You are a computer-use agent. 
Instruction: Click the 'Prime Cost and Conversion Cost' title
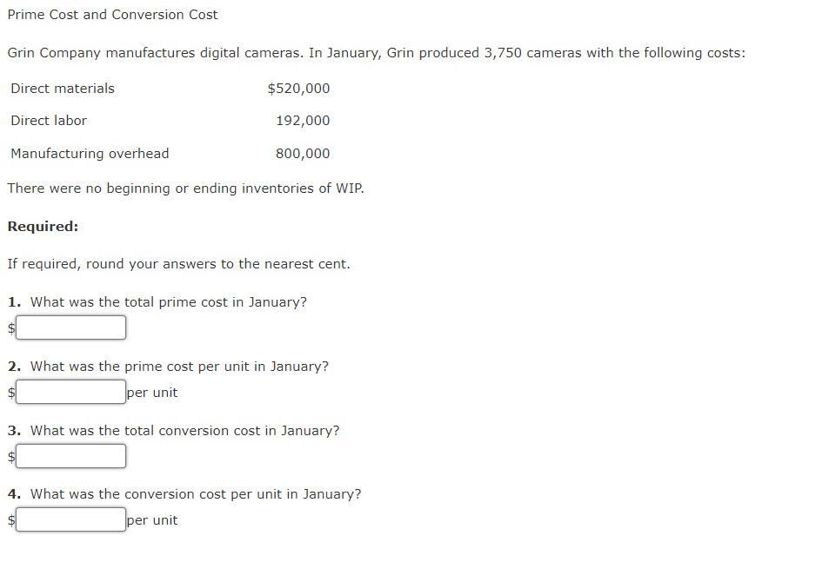[x=112, y=15]
